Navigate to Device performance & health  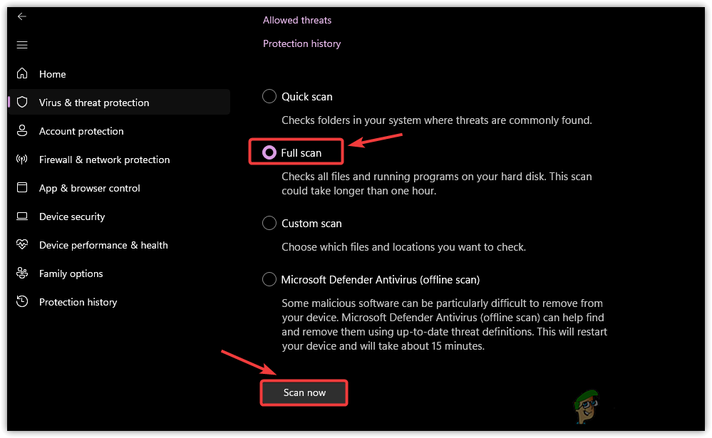103,245
